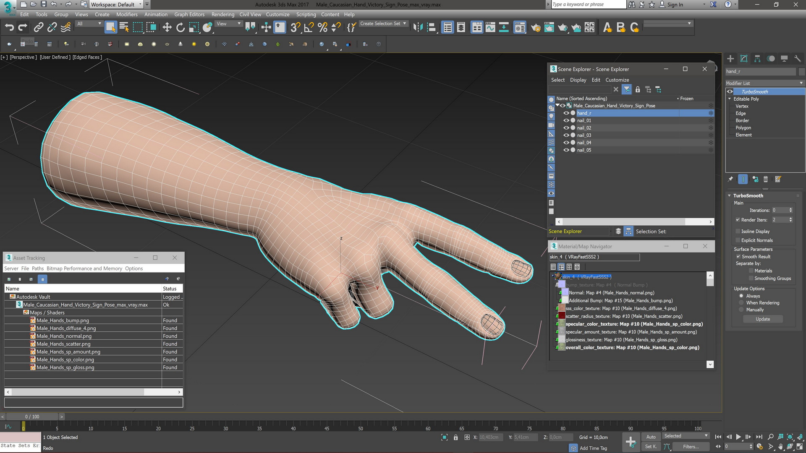This screenshot has width=806, height=453.
Task: Collapse the Editable Poly stack entry
Action: (730, 99)
